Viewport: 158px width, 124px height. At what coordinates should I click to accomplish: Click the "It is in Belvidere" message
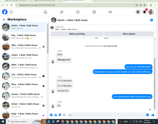point(64,86)
